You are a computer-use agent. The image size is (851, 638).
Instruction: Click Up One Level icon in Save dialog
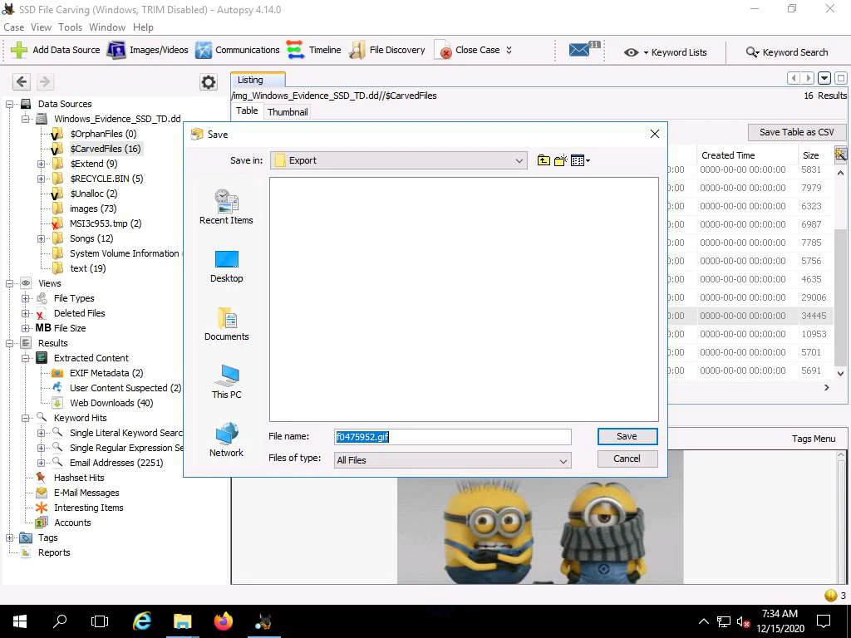(544, 160)
